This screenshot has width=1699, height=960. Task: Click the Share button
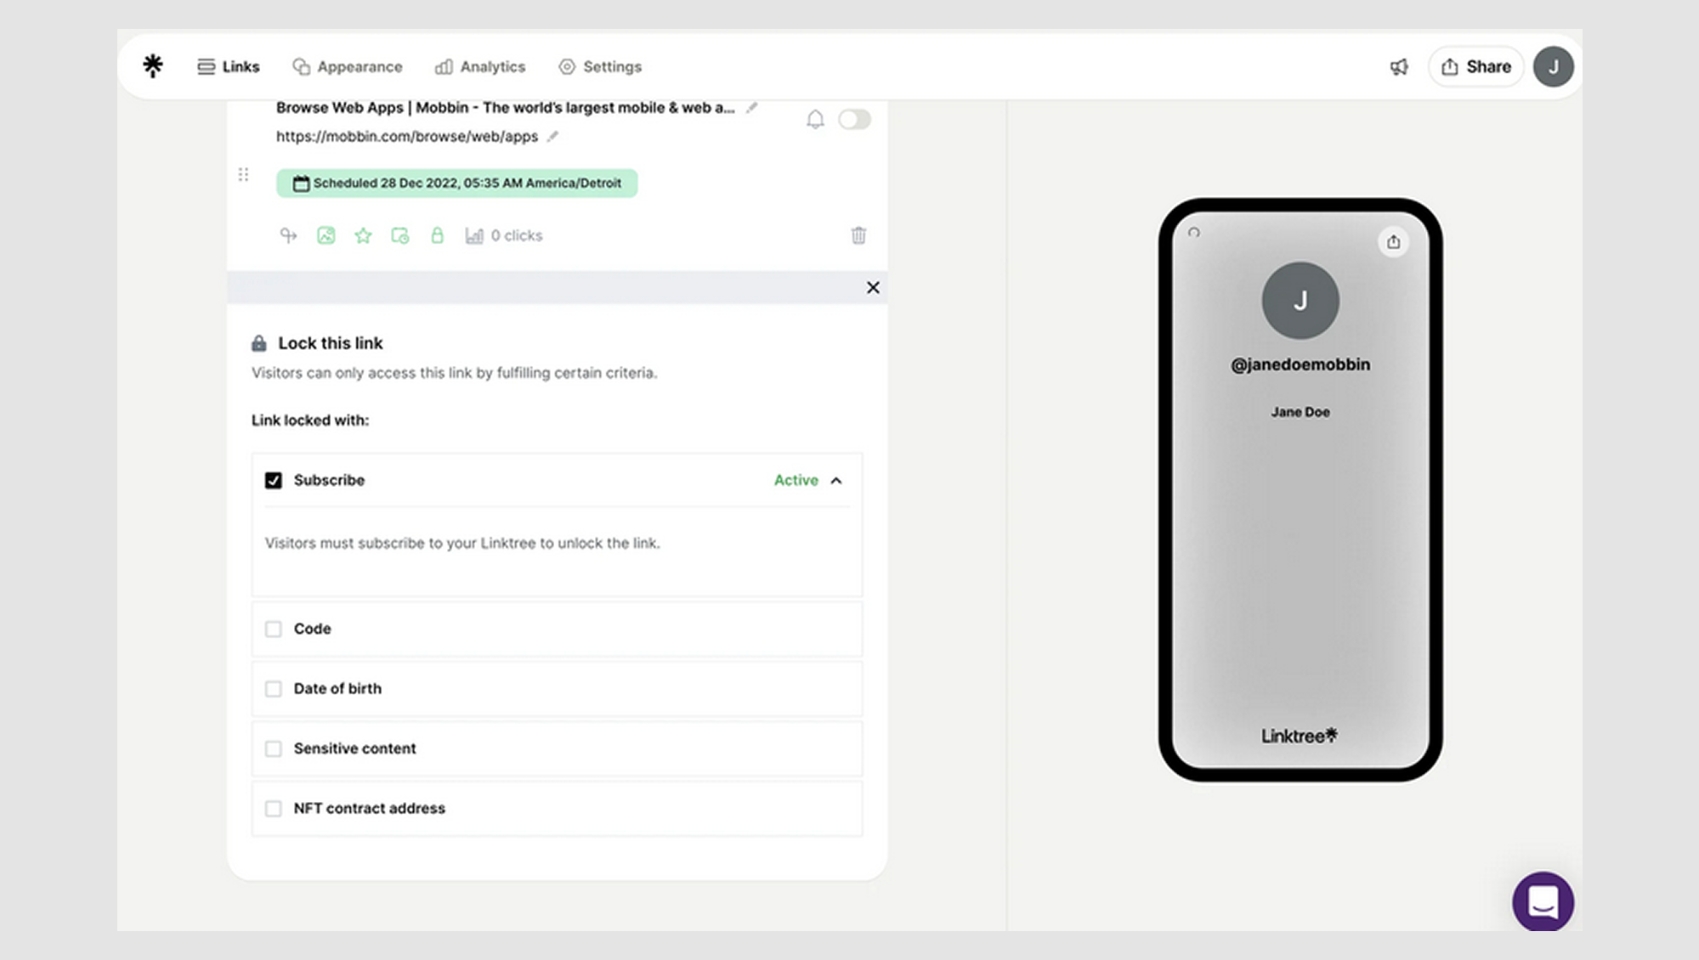1476,66
